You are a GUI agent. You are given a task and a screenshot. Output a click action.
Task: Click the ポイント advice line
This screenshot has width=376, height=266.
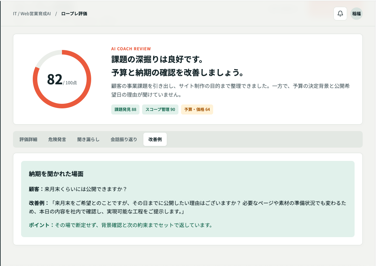pyautogui.click(x=121, y=225)
